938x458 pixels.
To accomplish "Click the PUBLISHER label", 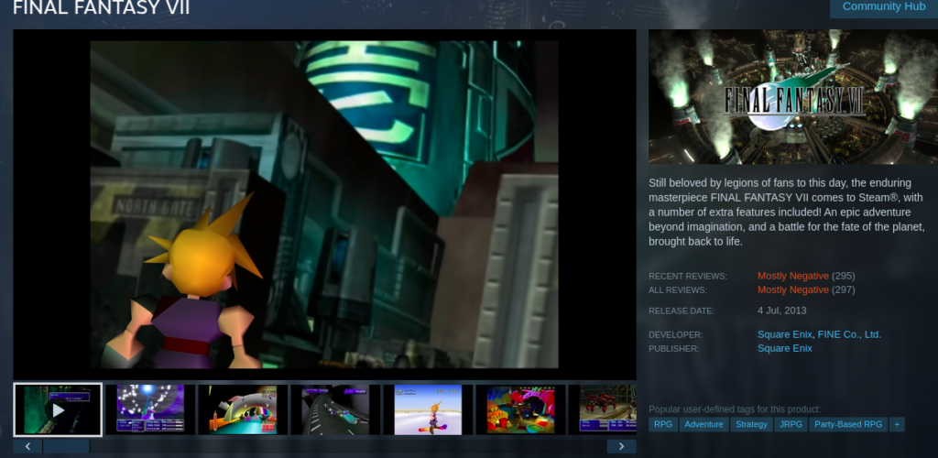I will tap(673, 349).
